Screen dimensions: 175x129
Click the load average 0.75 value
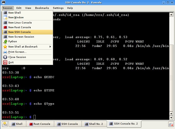tap(99, 37)
